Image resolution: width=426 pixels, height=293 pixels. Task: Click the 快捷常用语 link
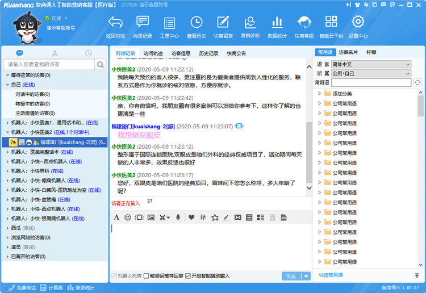(x=331, y=275)
